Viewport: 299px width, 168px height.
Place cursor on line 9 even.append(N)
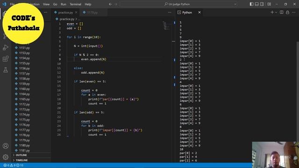pos(93,59)
